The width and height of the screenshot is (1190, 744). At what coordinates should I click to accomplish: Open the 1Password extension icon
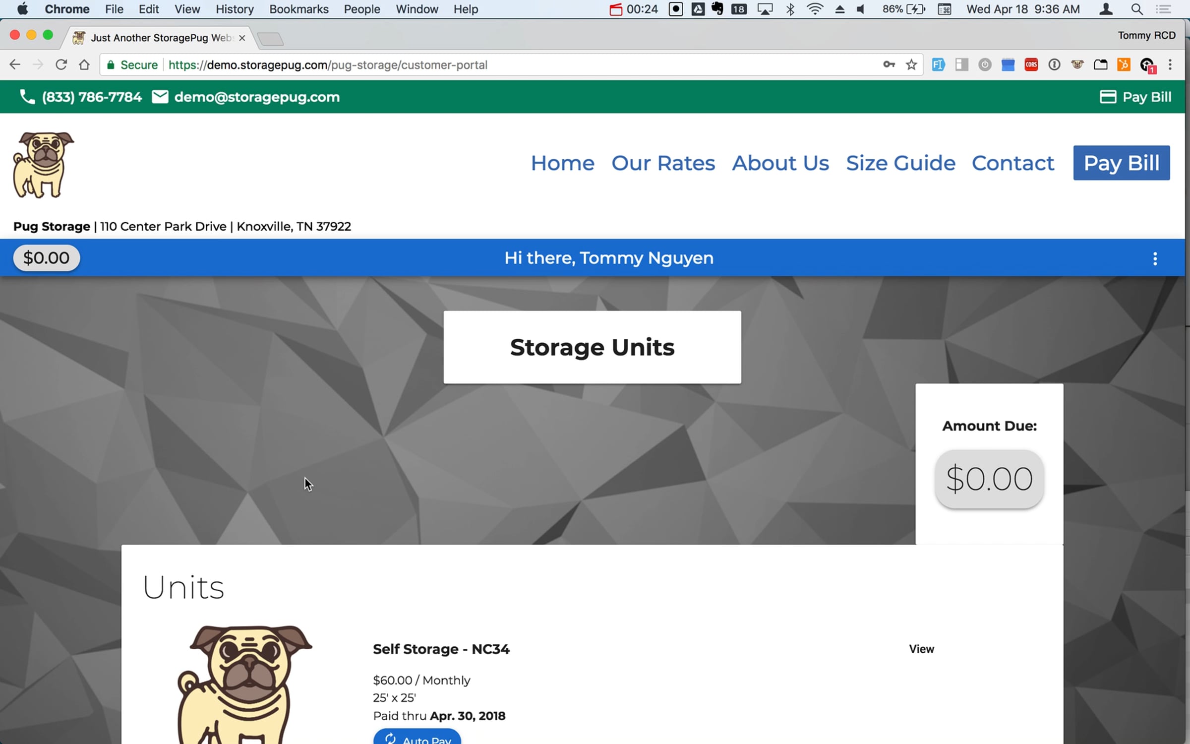tap(1054, 65)
